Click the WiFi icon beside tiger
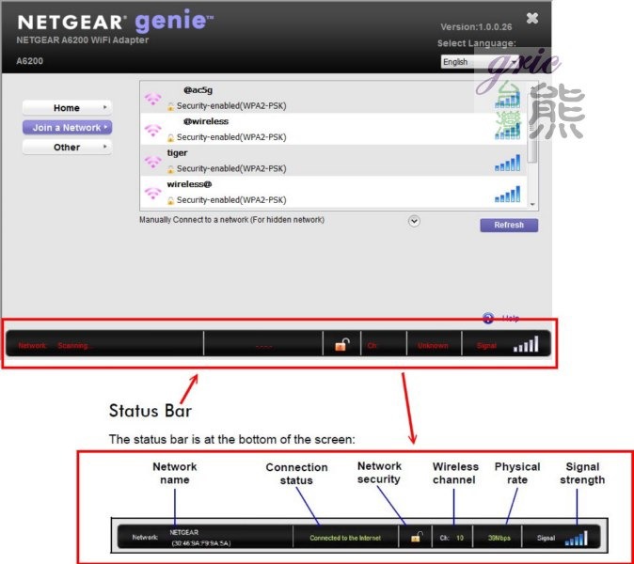634x564 pixels. coord(153,162)
